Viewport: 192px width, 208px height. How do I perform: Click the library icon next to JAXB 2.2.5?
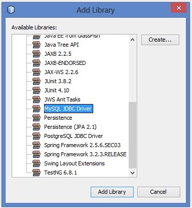coord(36,54)
